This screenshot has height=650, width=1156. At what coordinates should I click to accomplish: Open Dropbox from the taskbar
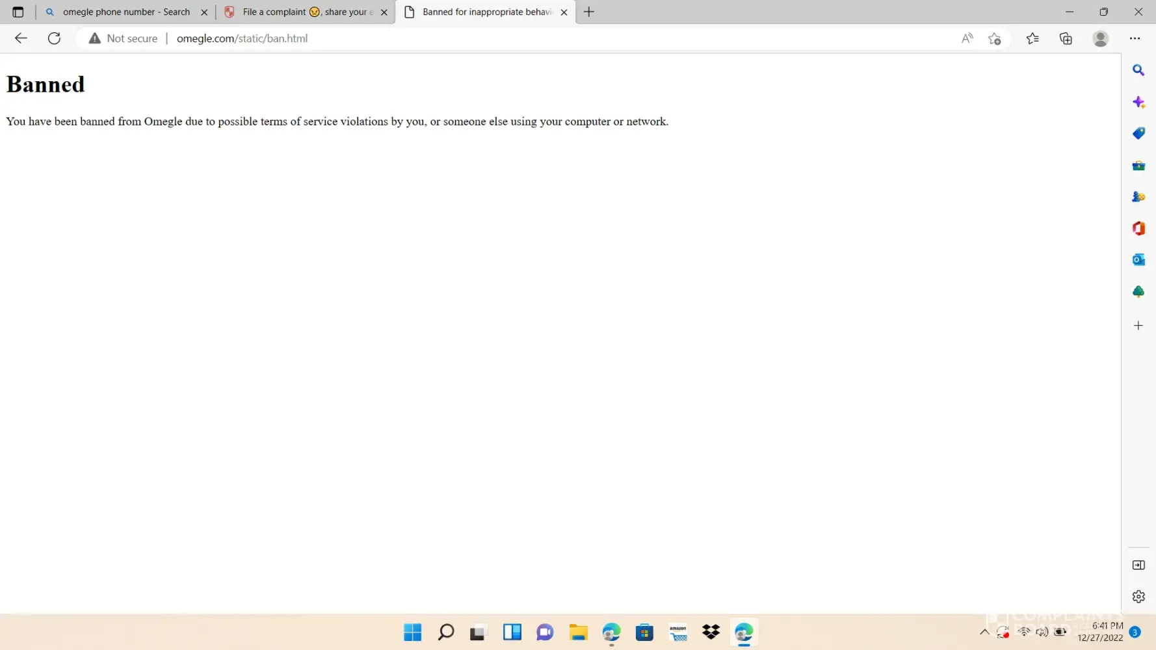(x=711, y=632)
